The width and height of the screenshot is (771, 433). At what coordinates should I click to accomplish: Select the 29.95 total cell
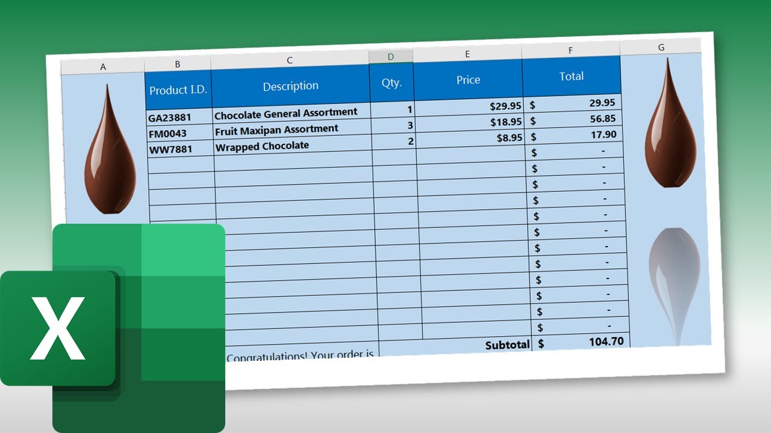tap(573, 103)
